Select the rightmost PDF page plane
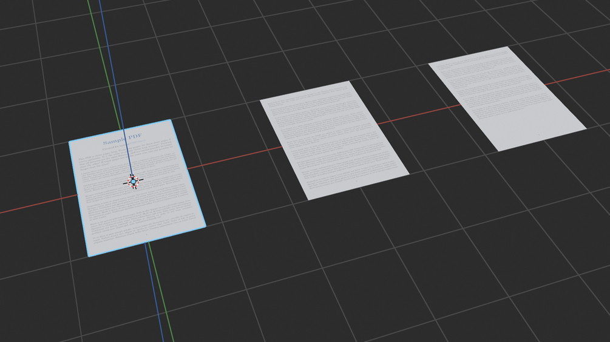 pyautogui.click(x=507, y=99)
